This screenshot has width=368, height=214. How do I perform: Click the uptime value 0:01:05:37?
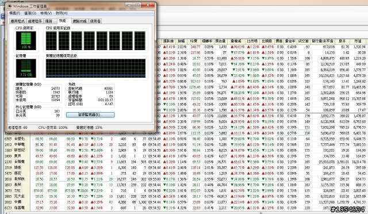(105, 100)
